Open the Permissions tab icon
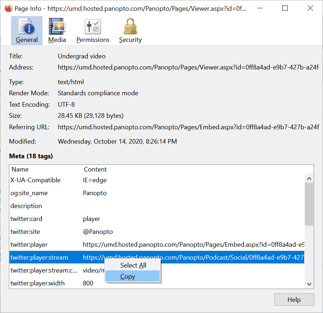 [93, 30]
